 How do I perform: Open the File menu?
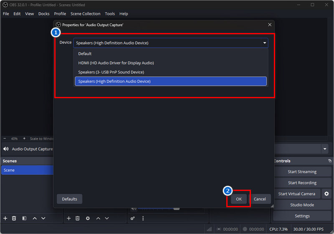6,14
